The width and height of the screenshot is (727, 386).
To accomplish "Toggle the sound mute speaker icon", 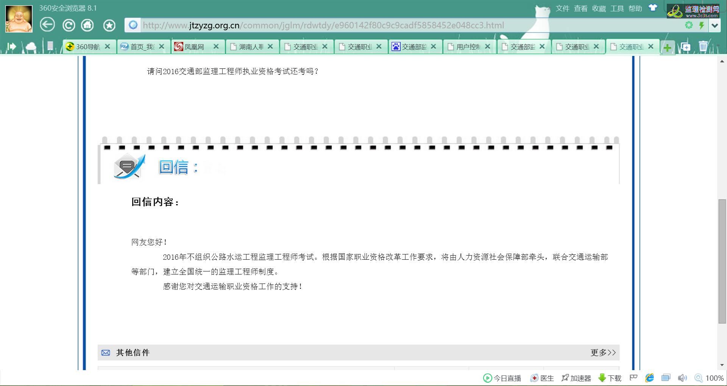I will click(x=682, y=378).
